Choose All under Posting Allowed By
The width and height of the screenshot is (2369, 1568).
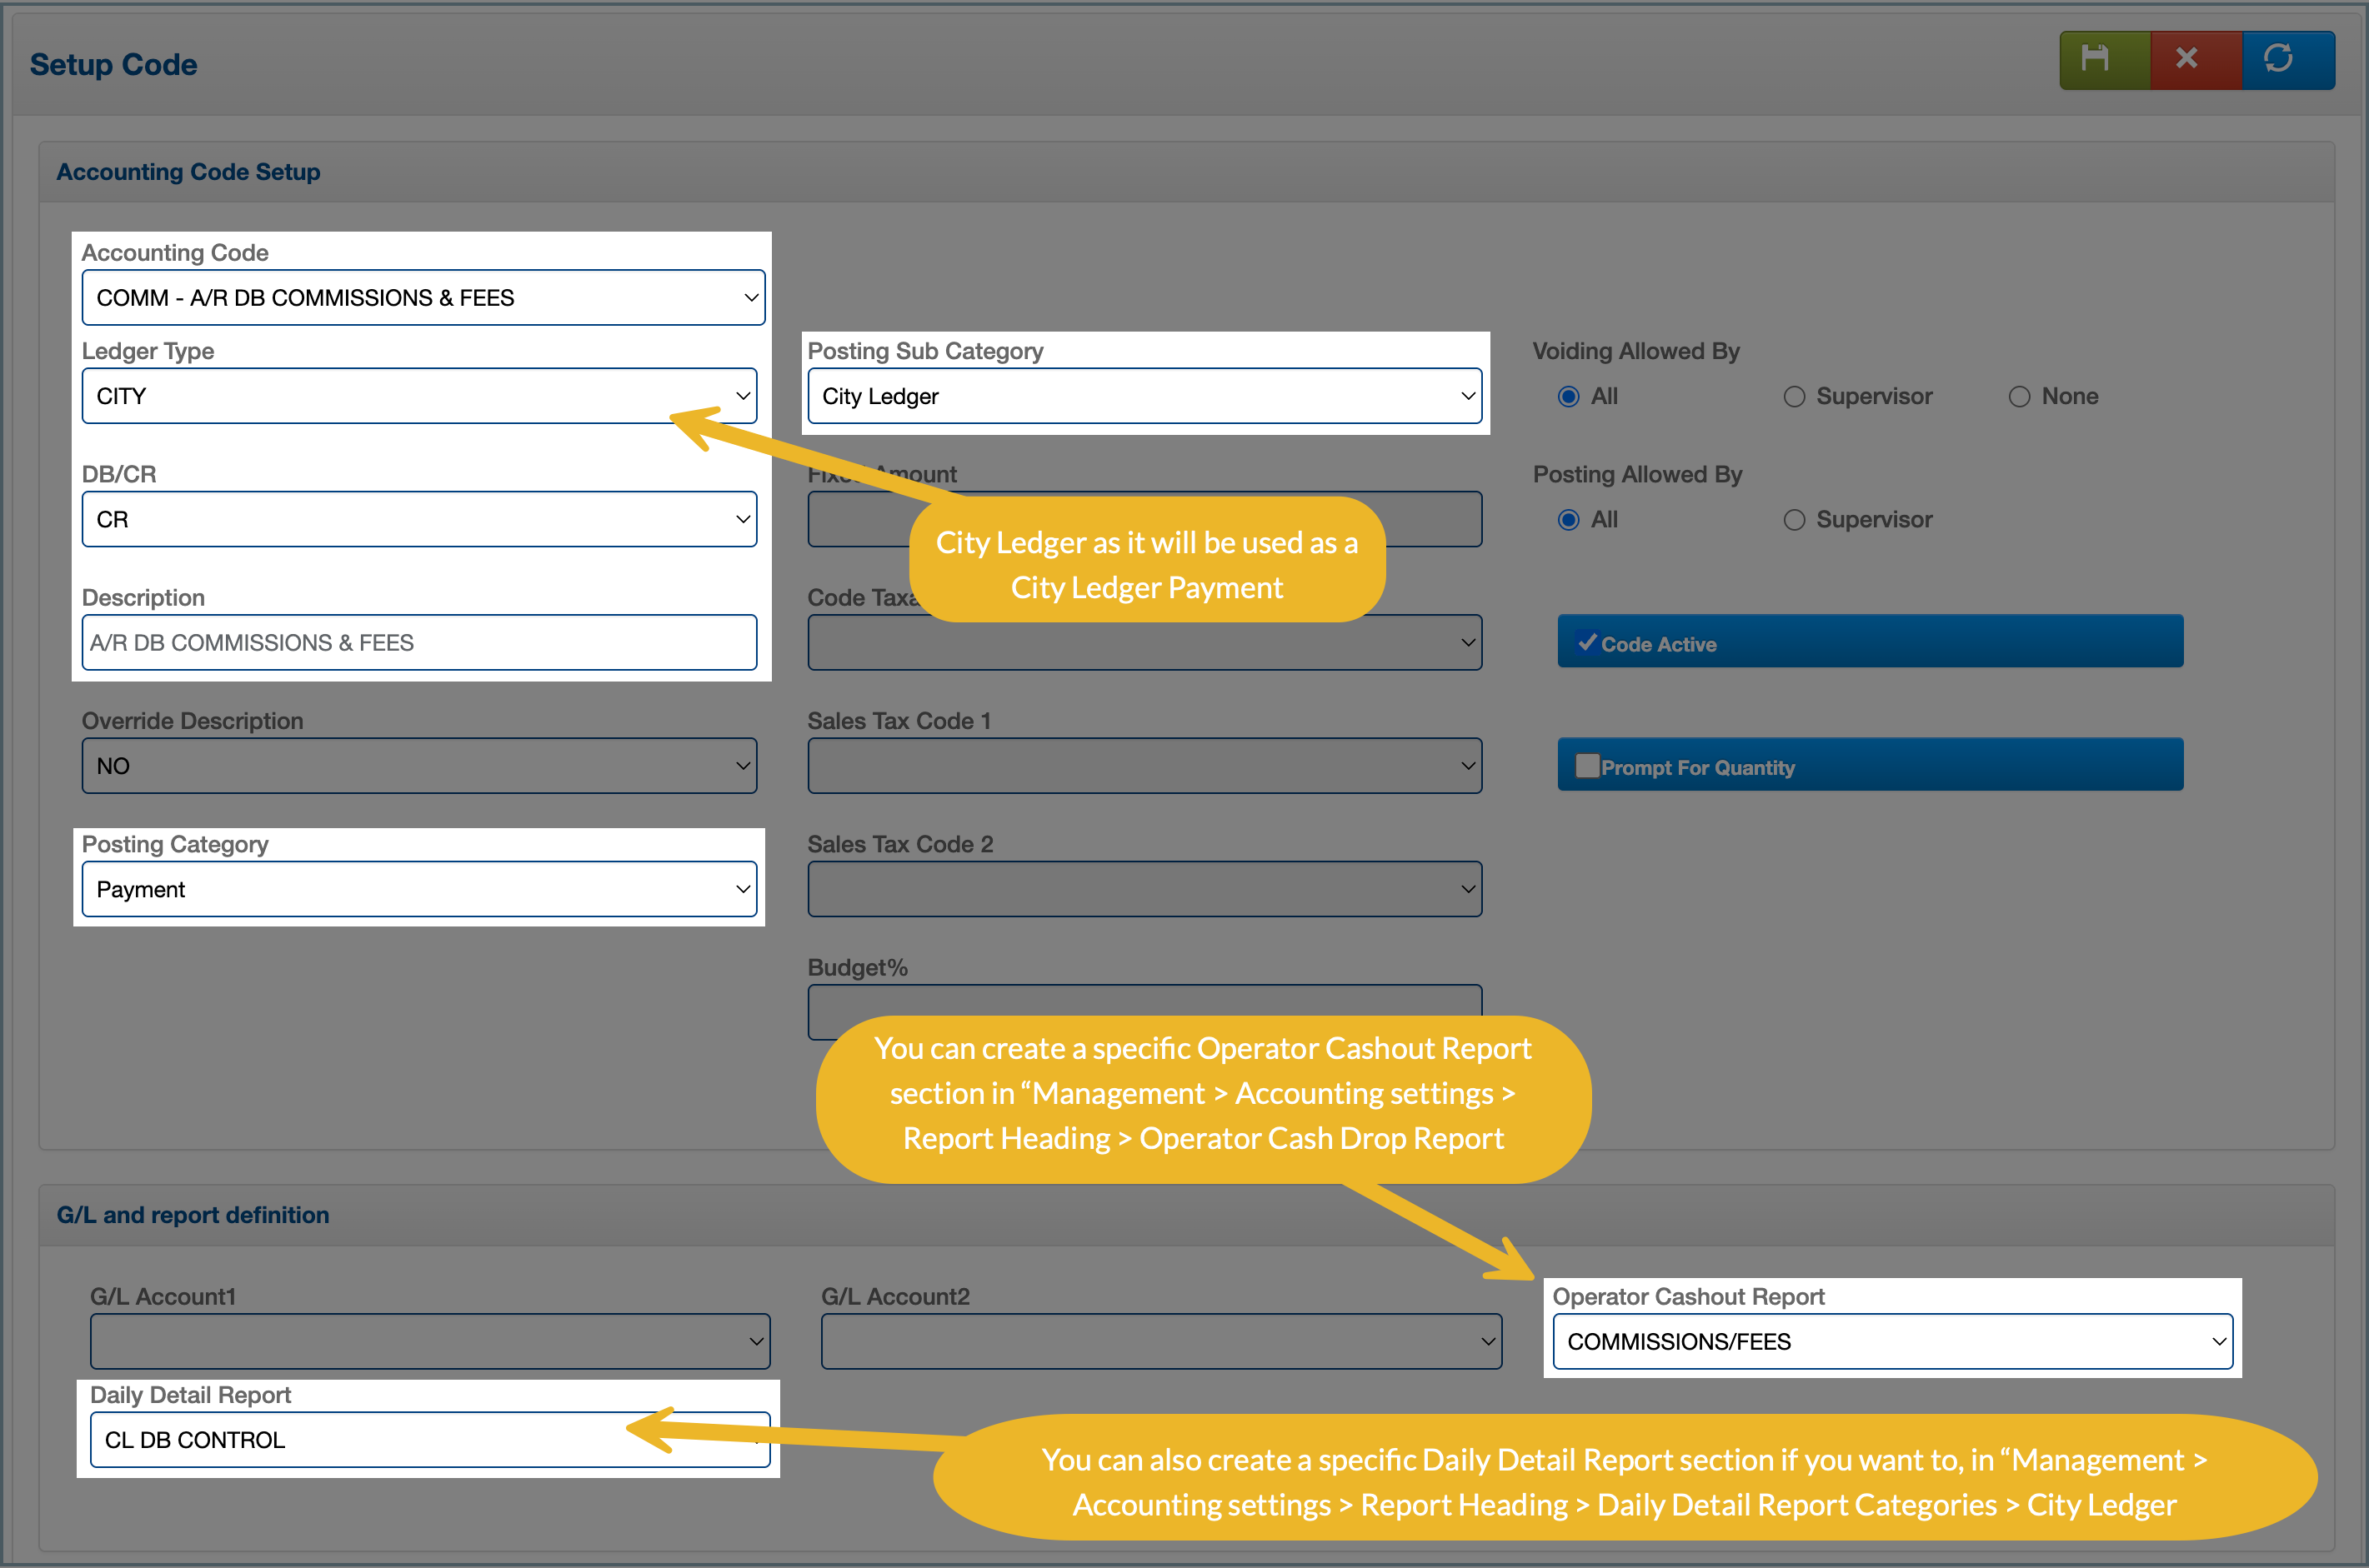pyautogui.click(x=1569, y=520)
